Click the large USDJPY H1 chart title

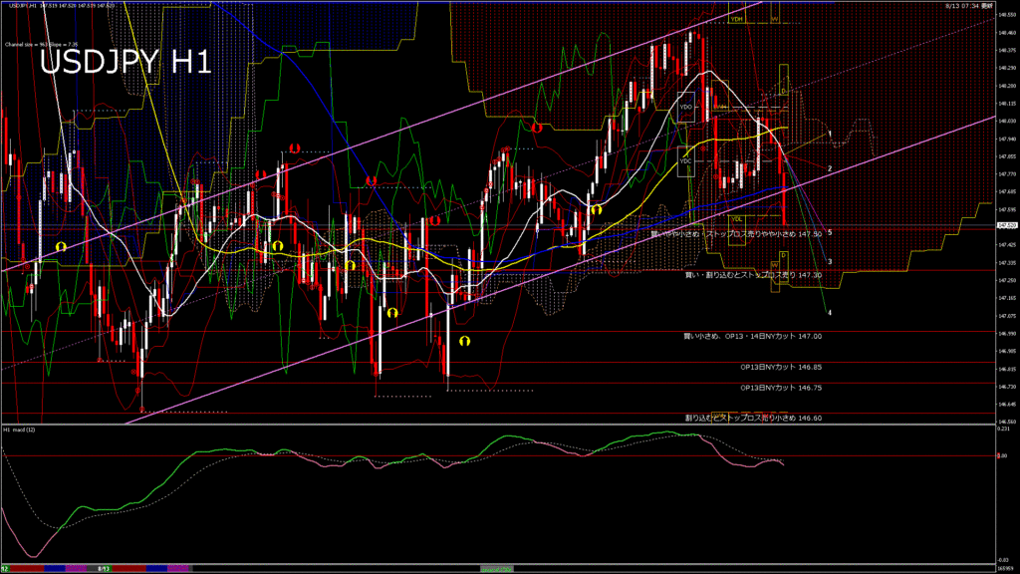tap(125, 62)
